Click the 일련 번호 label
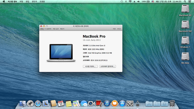 click(86, 57)
